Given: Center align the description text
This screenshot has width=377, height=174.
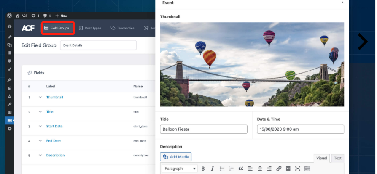Looking at the screenshot, I should point(260,169).
